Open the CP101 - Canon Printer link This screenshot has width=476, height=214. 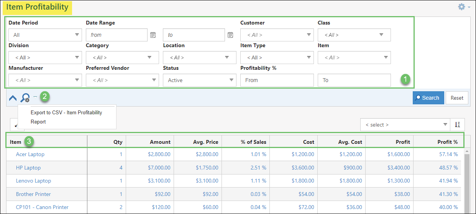[x=42, y=207]
